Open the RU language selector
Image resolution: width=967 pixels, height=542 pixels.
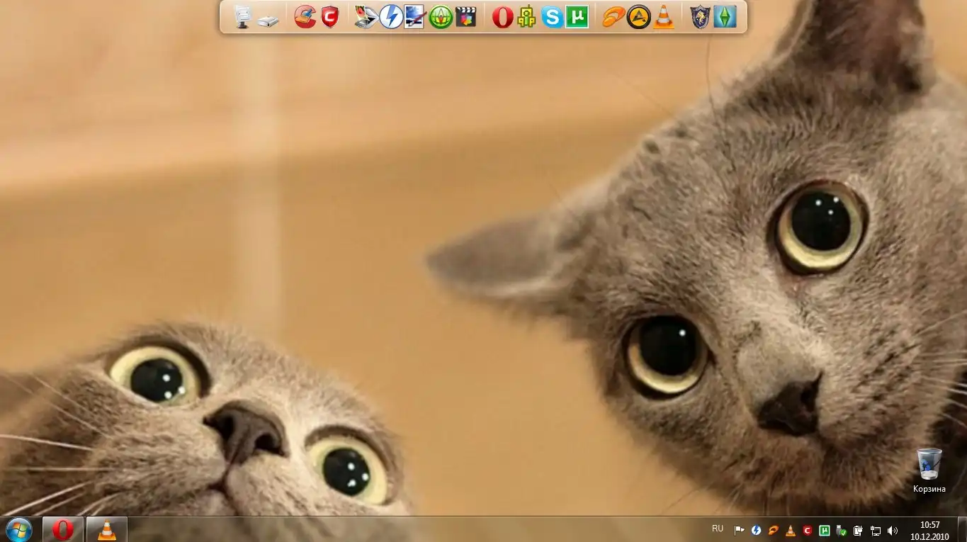point(718,529)
